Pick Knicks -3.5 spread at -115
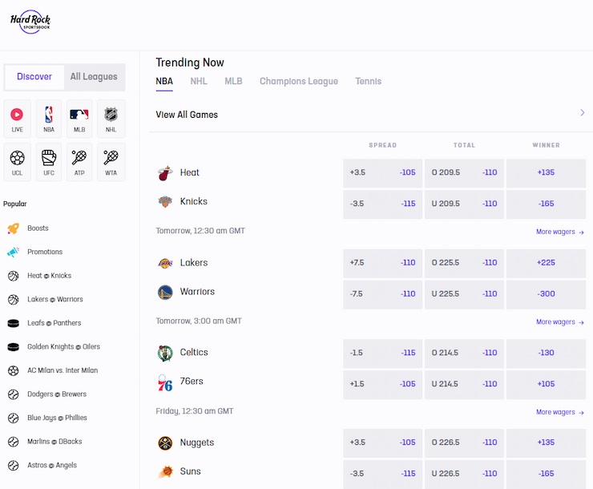 (x=383, y=204)
